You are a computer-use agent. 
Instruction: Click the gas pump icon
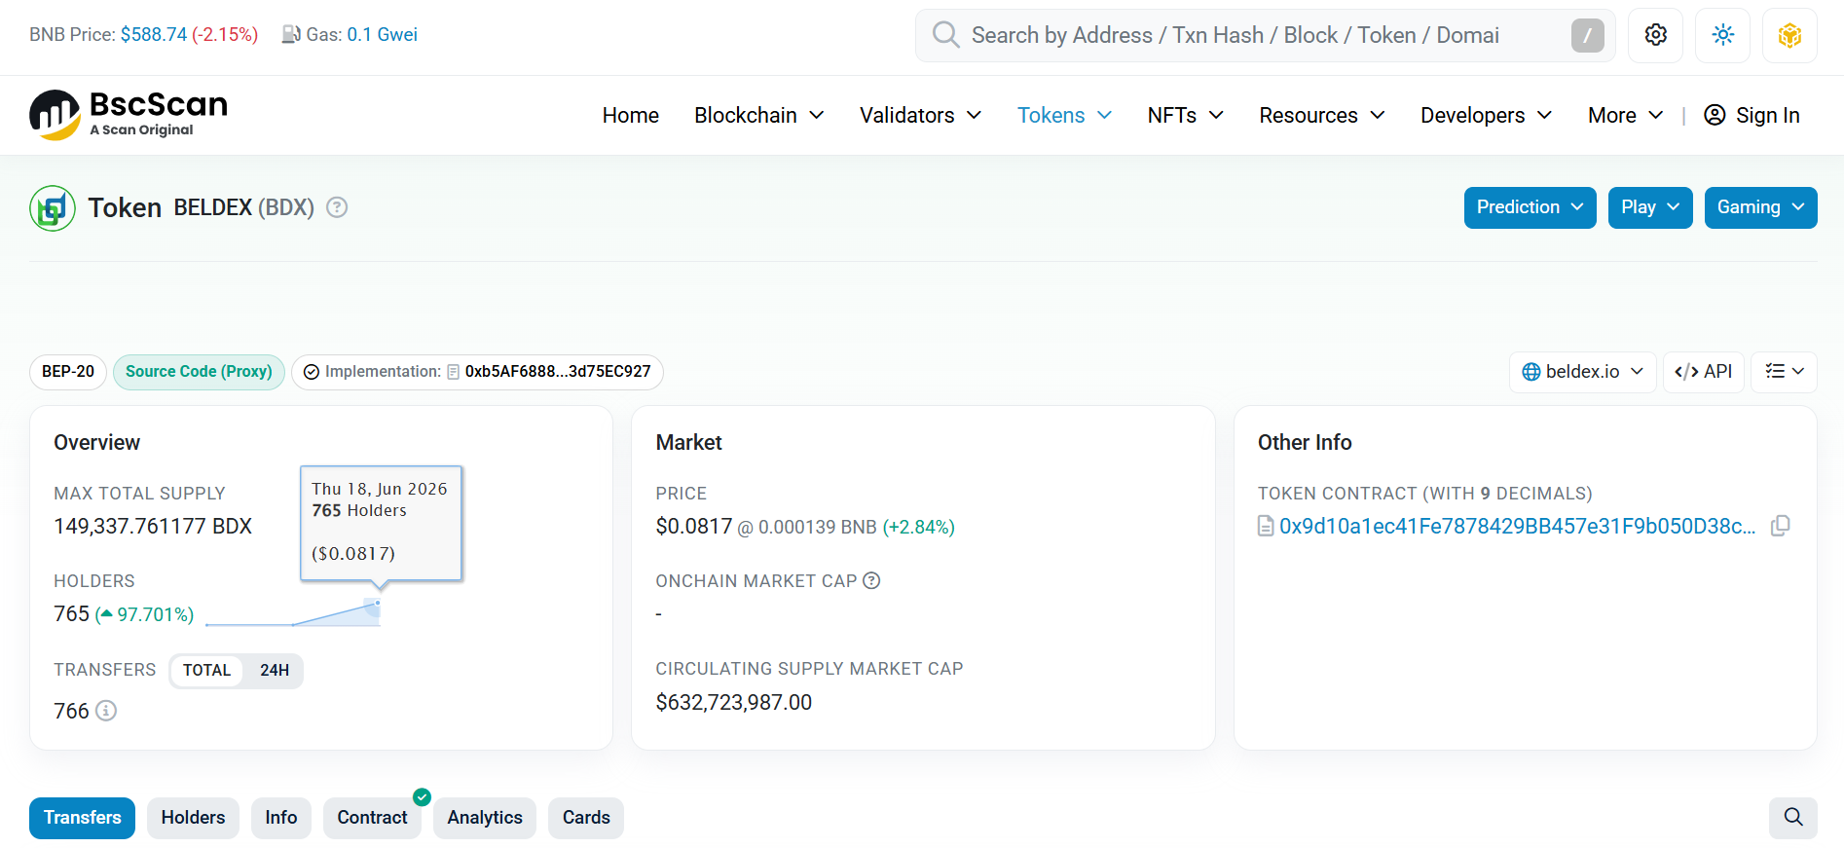[291, 35]
